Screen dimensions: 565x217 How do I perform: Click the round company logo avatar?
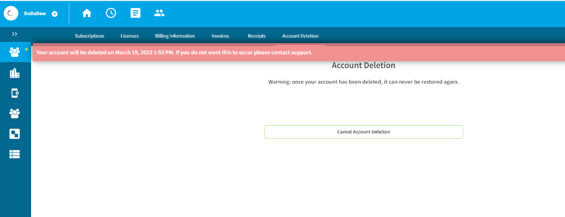coord(11,13)
